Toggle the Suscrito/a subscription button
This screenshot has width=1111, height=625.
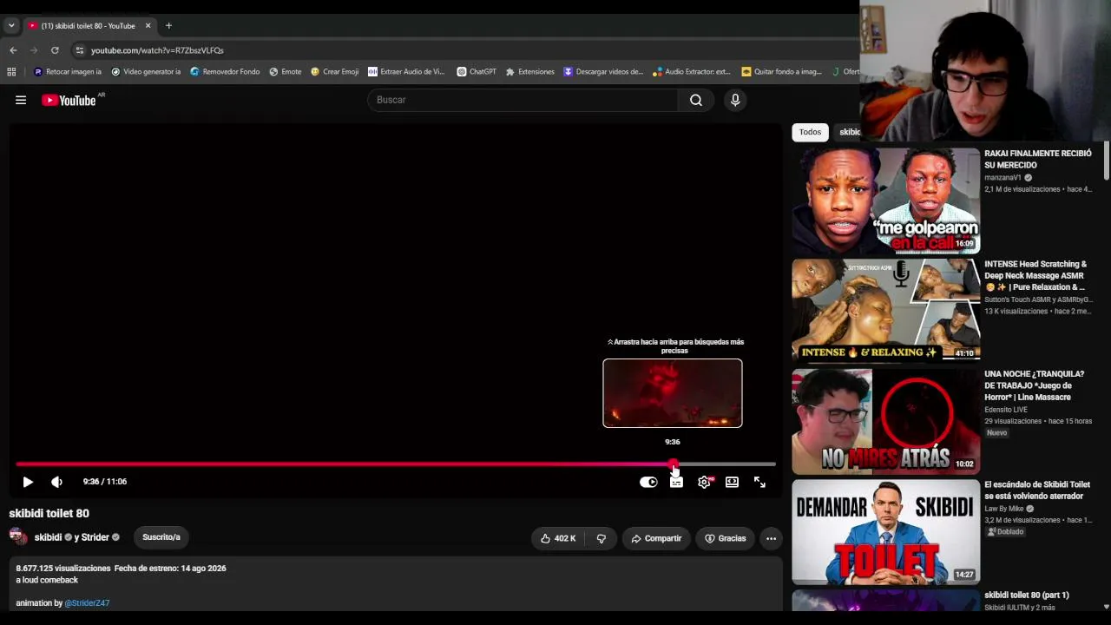pos(161,537)
